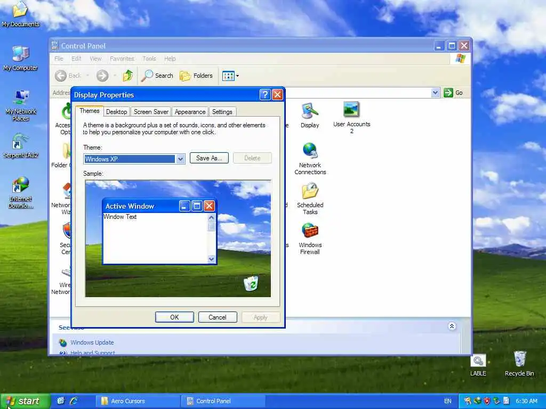Switch to the Screen Saver tab
Screen dimensions: 546x409
[x=151, y=112]
